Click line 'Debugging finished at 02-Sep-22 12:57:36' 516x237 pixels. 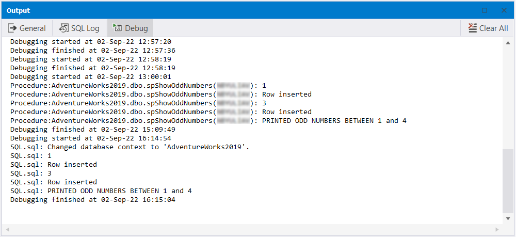92,51
